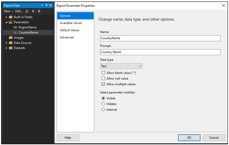
Task: Click the red Delete icon in Report Data toolbar
Action: coord(27,11)
